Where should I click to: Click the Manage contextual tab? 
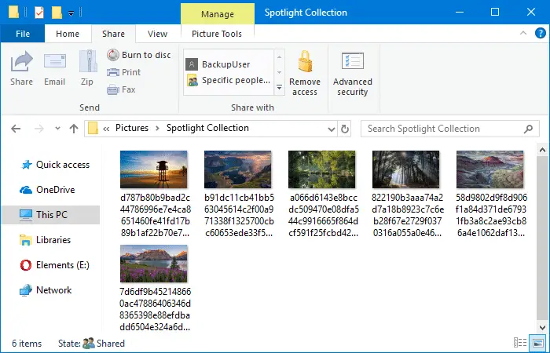tap(218, 14)
